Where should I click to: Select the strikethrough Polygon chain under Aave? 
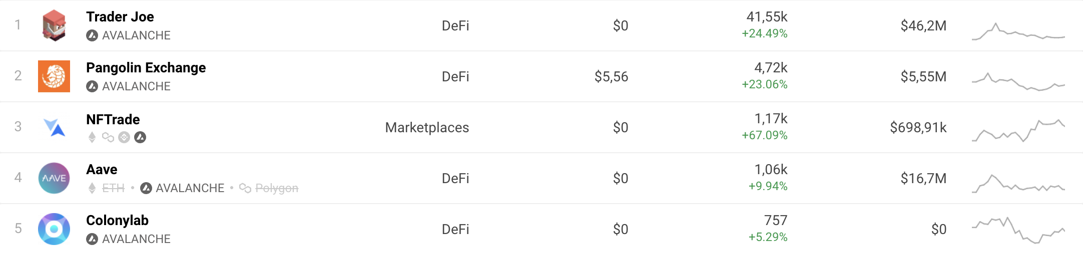pyautogui.click(x=276, y=188)
